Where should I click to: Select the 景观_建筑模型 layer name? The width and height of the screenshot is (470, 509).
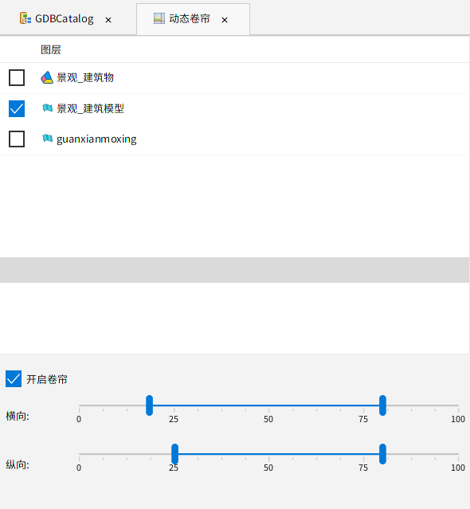click(90, 108)
